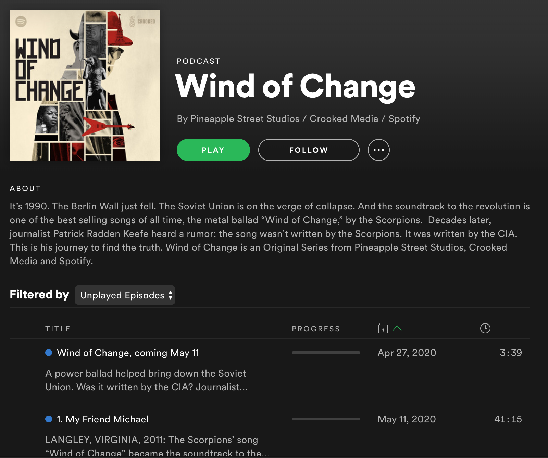Click the PODCAST label above the title
Image resolution: width=548 pixels, height=458 pixels.
199,61
